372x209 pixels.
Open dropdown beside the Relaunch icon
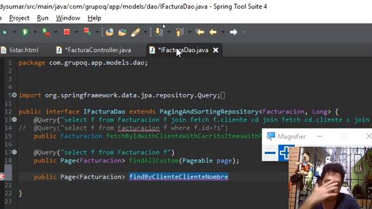point(97,32)
